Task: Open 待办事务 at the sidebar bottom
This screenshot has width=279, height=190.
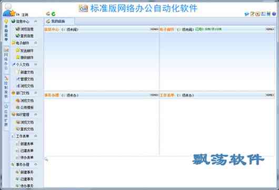Action: (25, 186)
